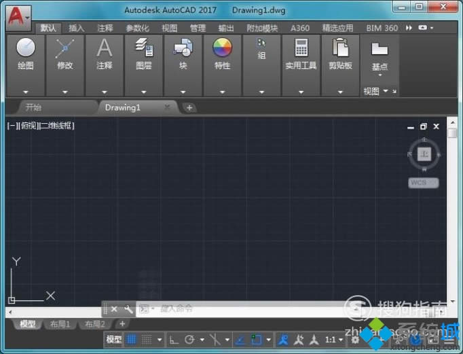Toggle the grid display in the status bar
Image resolution: width=463 pixels, height=354 pixels.
coord(132,340)
